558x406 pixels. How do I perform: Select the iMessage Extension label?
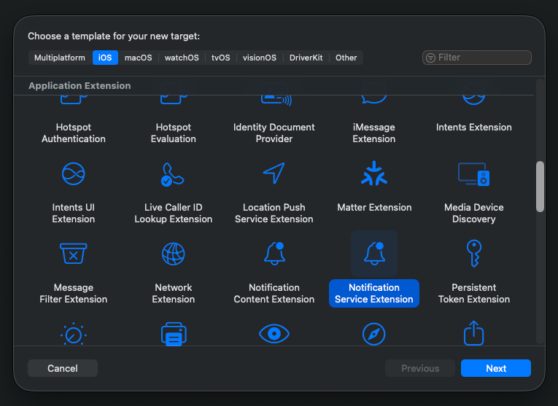373,133
